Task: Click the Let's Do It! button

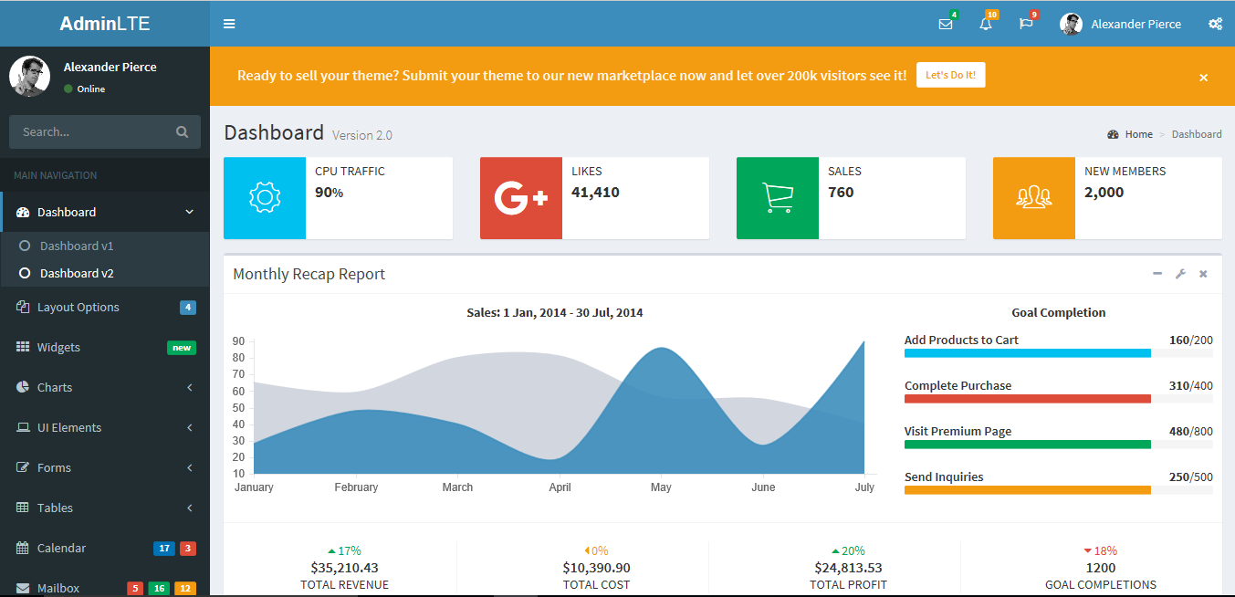Action: click(x=950, y=75)
